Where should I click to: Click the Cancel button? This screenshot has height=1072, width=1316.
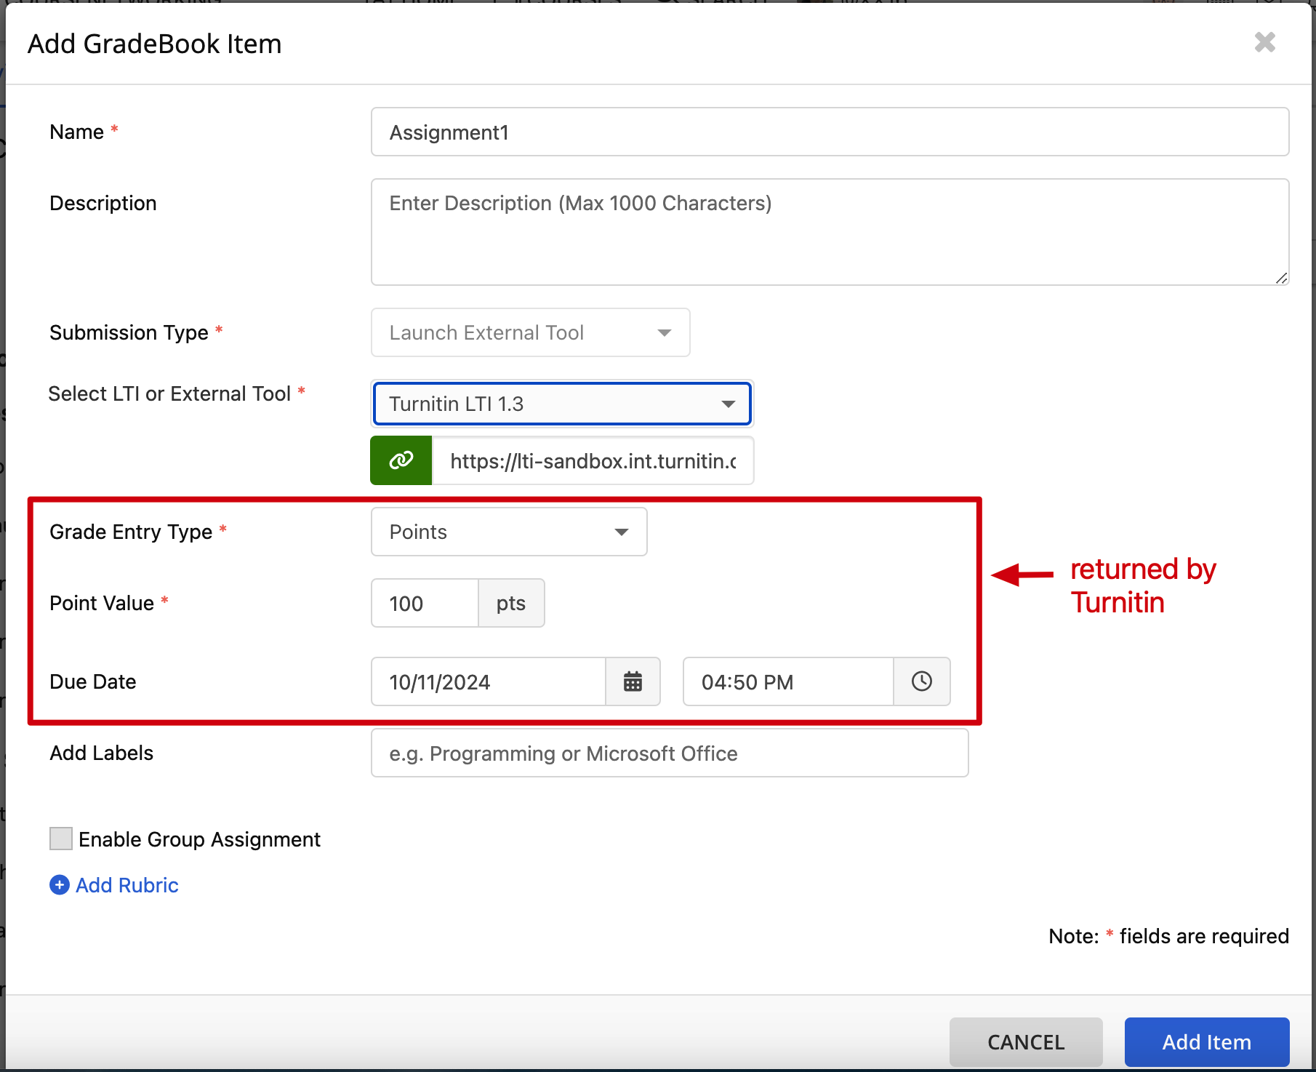(x=1025, y=1041)
